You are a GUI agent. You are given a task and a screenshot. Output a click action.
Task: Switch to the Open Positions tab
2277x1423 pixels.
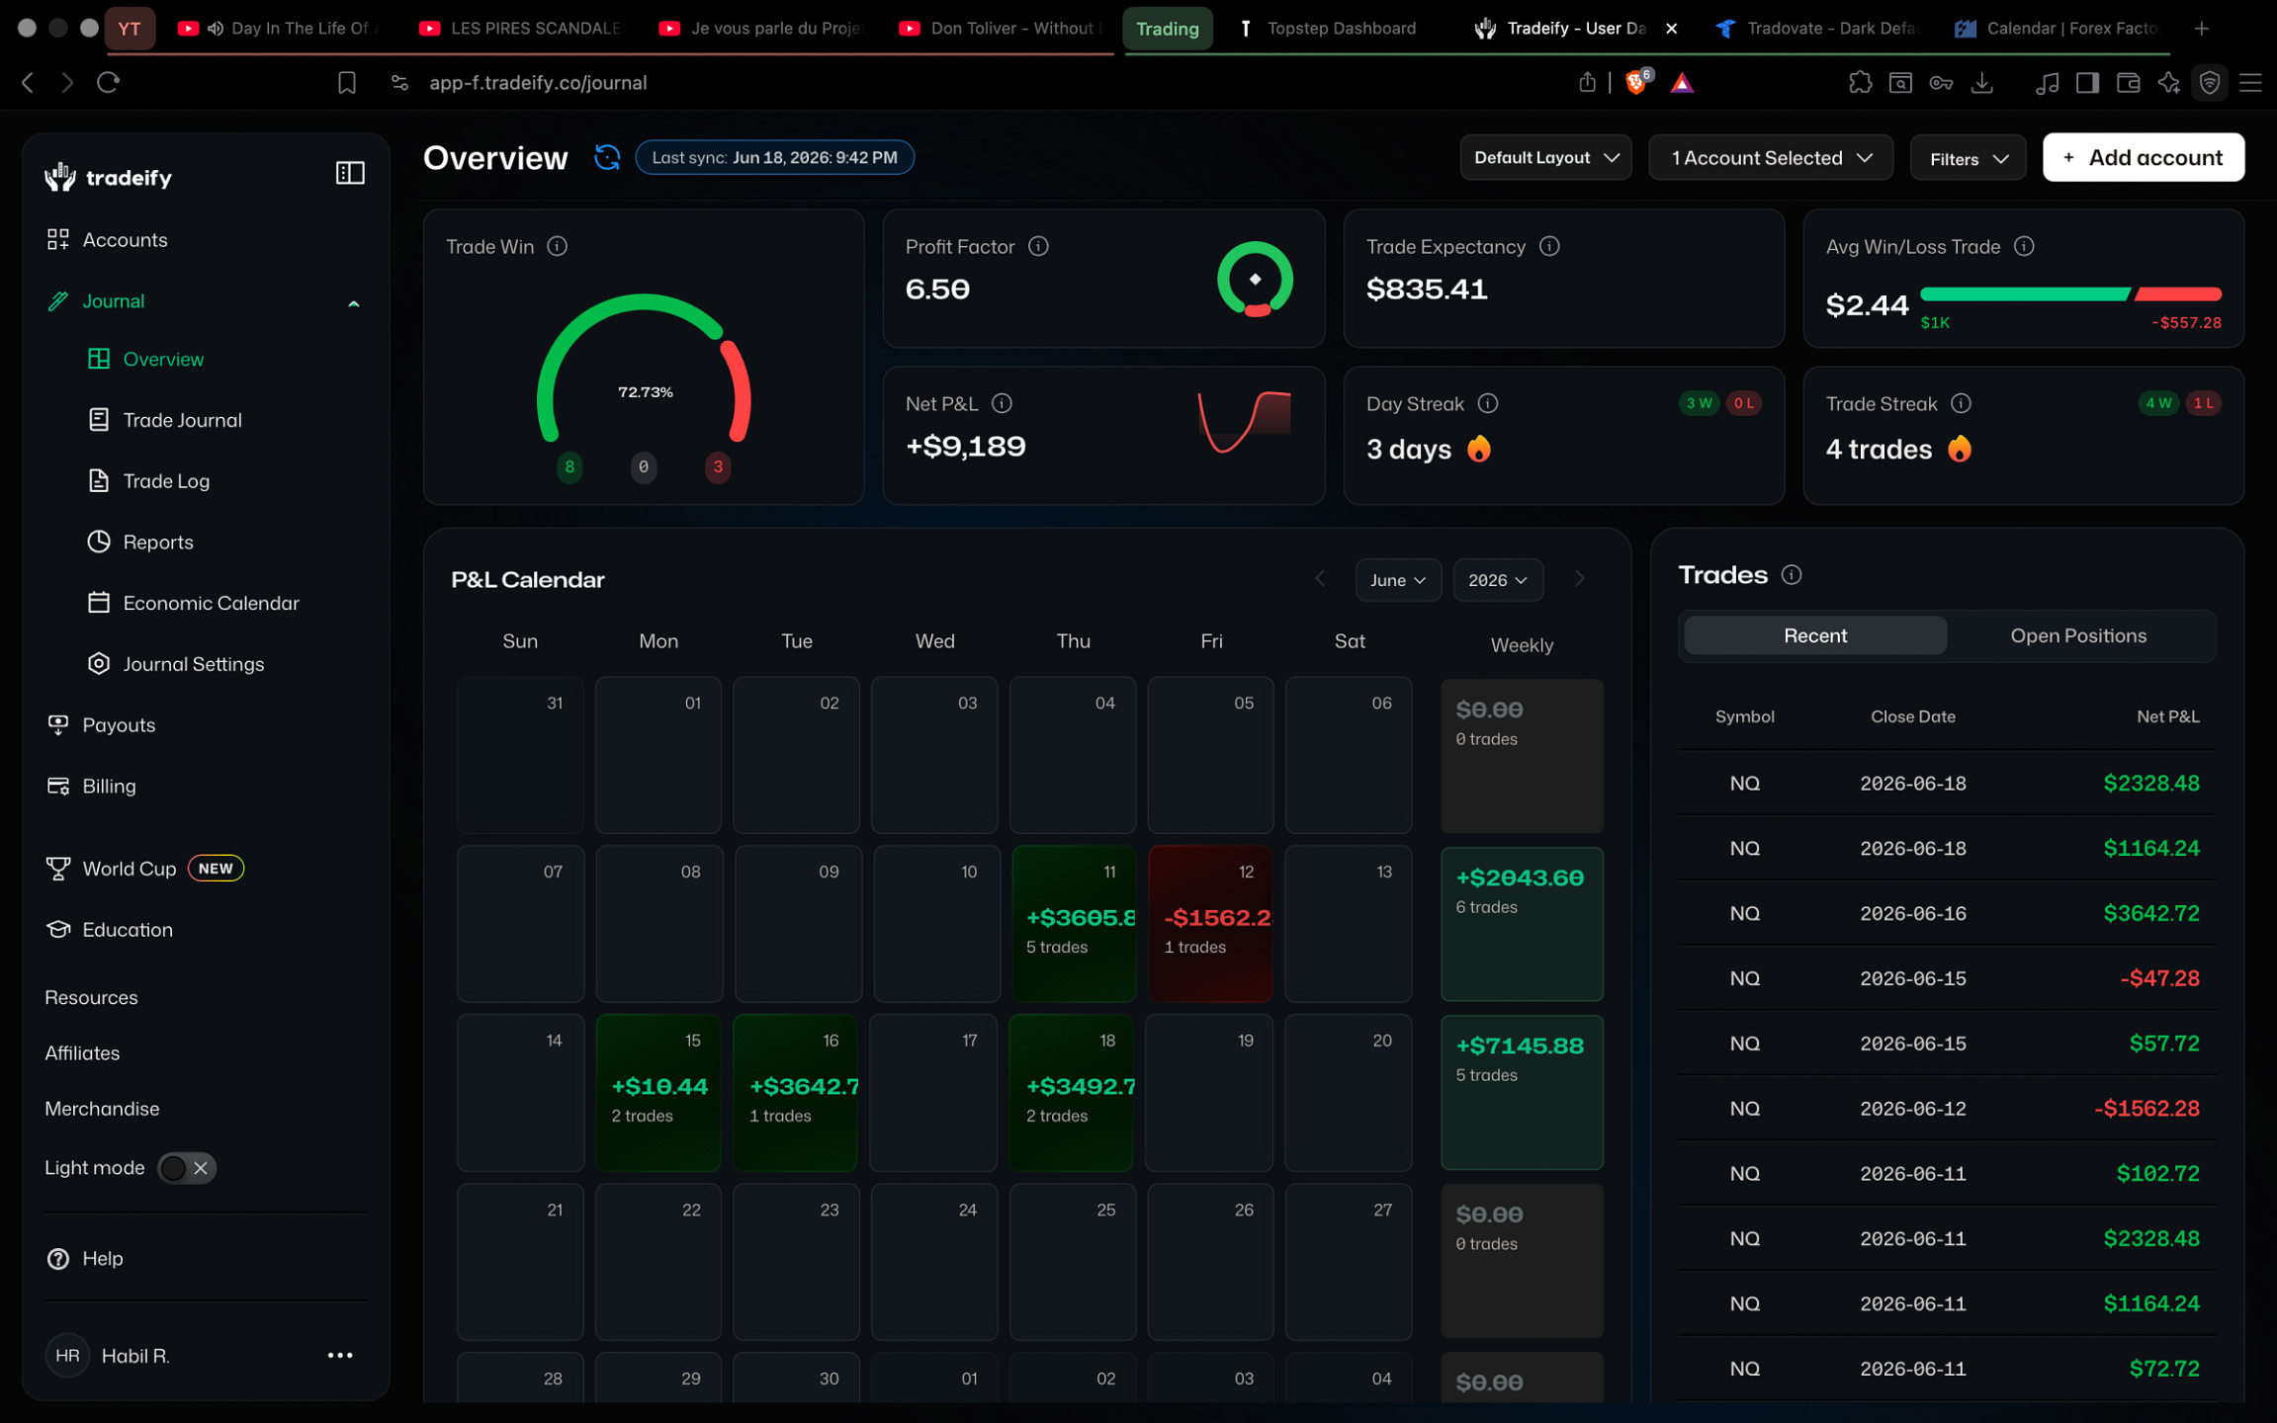(2078, 635)
